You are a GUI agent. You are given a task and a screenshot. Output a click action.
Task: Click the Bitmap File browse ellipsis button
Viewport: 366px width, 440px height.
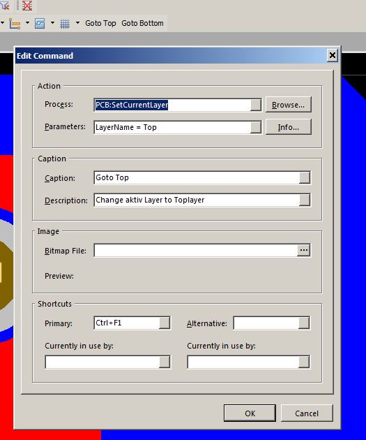click(304, 250)
